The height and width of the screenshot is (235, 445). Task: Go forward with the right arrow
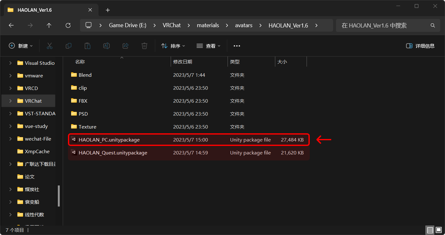[x=30, y=25]
